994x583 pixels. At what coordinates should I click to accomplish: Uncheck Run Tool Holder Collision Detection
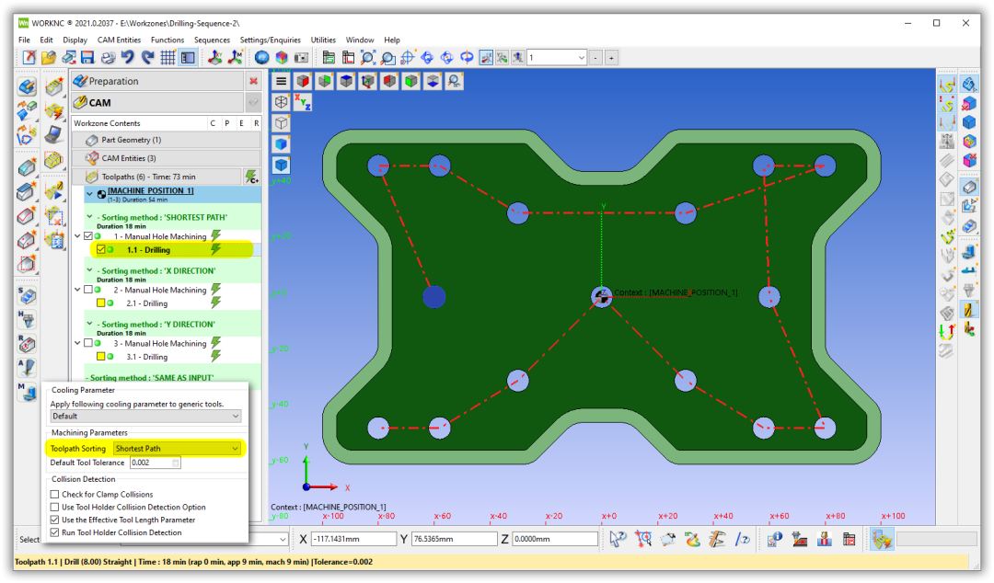click(54, 532)
